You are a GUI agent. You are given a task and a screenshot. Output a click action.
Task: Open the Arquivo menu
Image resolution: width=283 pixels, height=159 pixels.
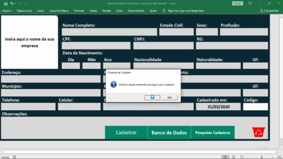point(7,11)
